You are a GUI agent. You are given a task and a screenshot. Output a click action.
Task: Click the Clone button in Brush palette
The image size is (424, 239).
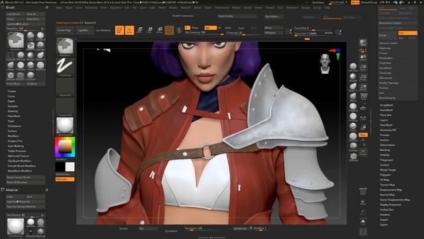tap(16, 19)
